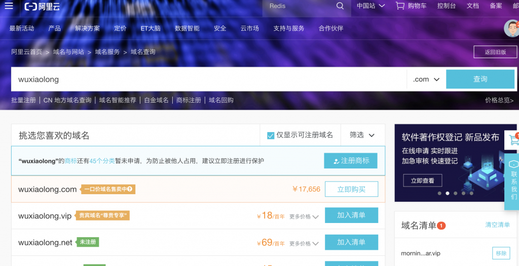Open the 产品 menu
This screenshot has height=266, width=519.
(55, 28)
